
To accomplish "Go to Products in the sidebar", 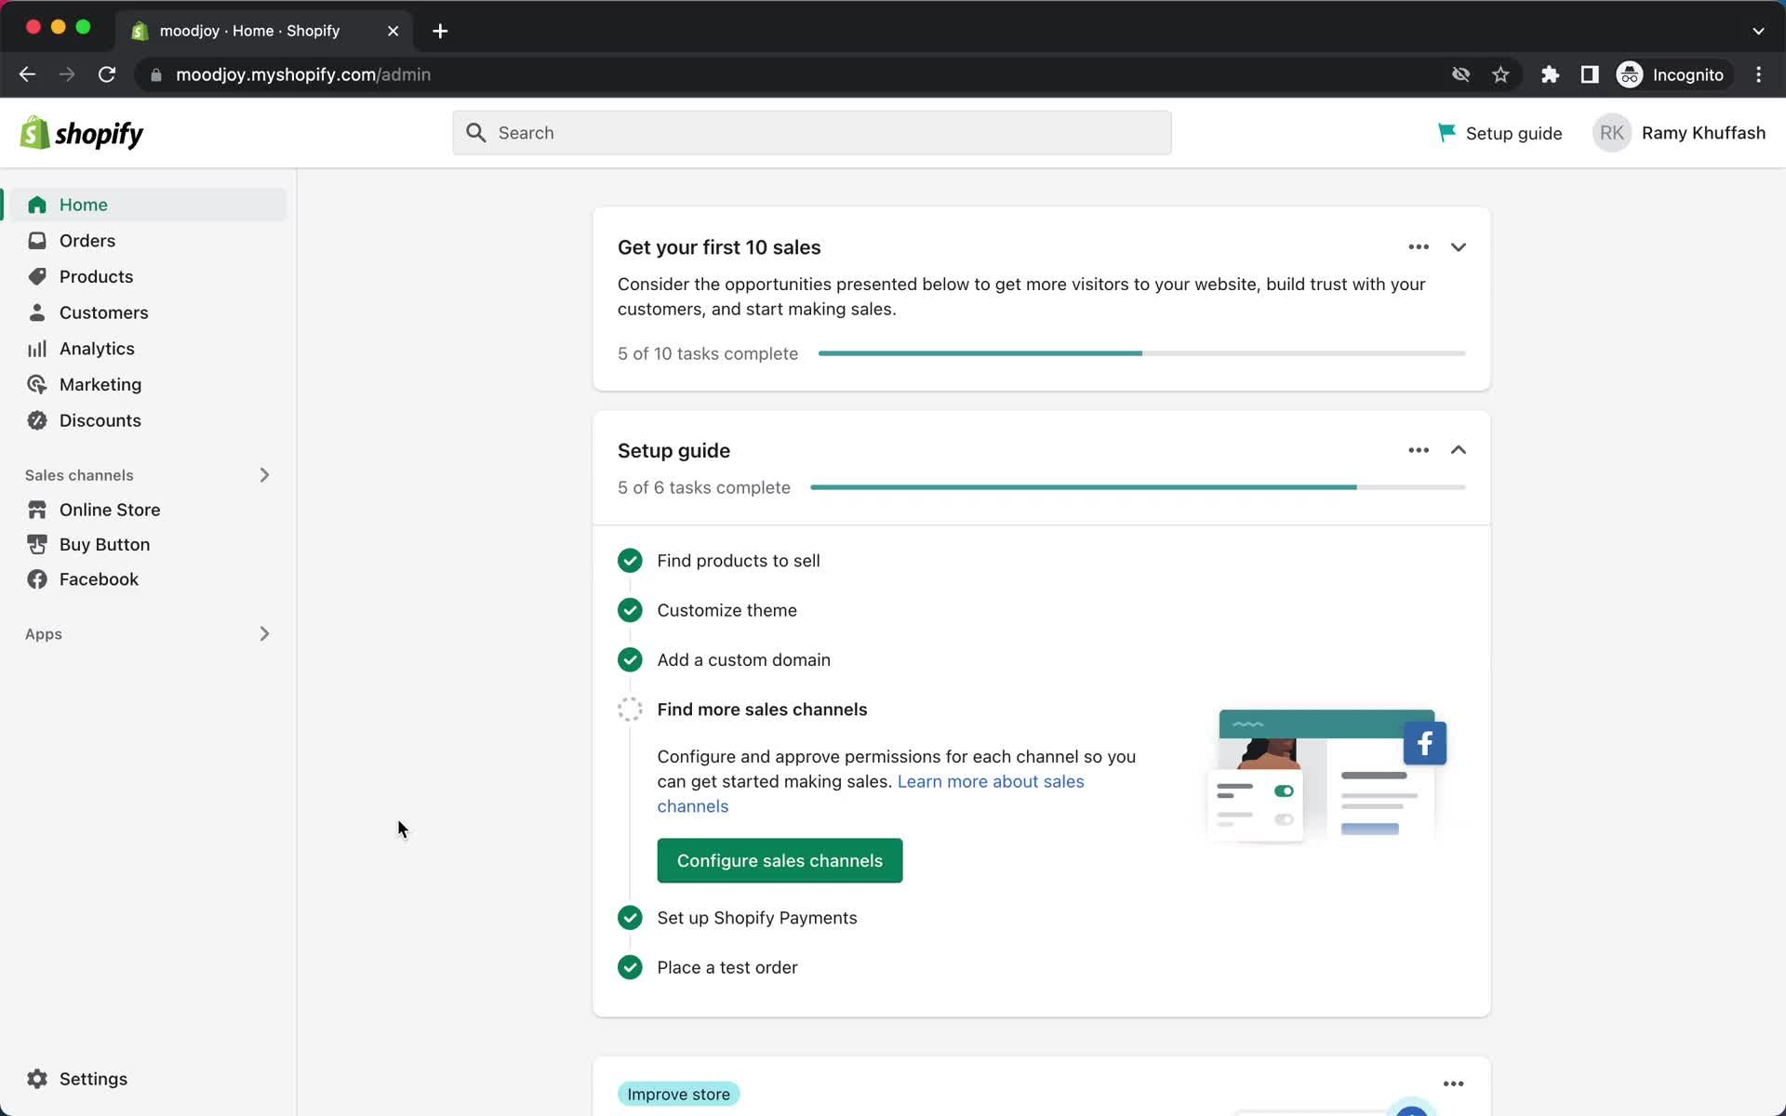I will tap(96, 277).
